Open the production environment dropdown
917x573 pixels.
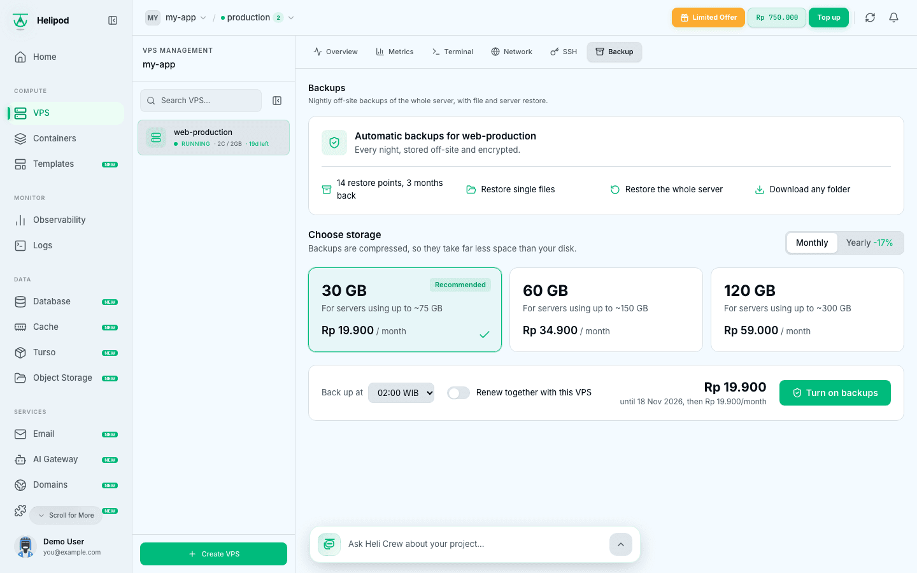[x=257, y=18]
